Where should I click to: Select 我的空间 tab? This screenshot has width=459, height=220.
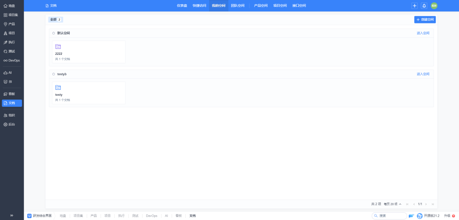(x=219, y=6)
